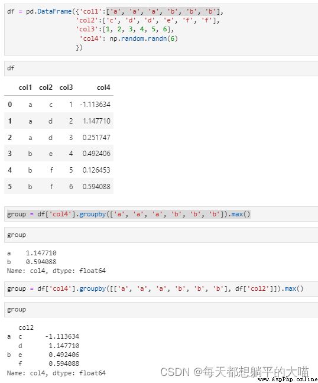The image size is (318, 383).
Task: Click the second 'group' code cell
Action: tap(161, 310)
